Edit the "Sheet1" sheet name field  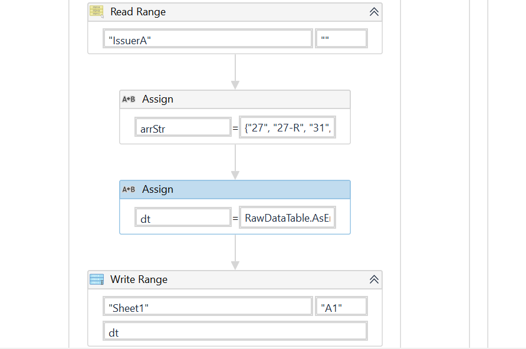point(208,307)
